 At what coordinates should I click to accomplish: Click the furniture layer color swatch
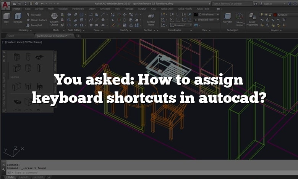(275, 15)
